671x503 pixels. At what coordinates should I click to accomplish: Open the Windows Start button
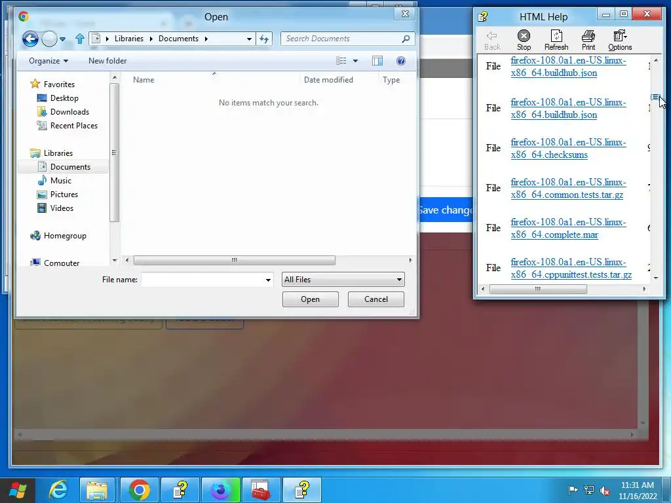[18, 490]
